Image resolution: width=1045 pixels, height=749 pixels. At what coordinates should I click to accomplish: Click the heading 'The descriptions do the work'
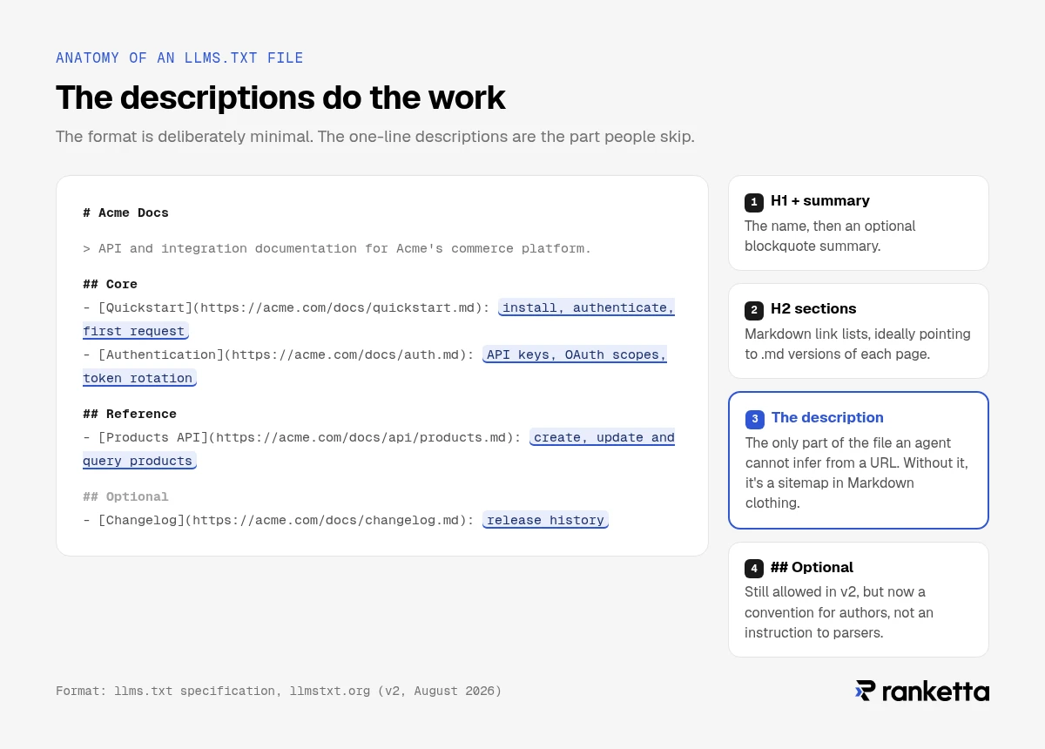pos(280,98)
